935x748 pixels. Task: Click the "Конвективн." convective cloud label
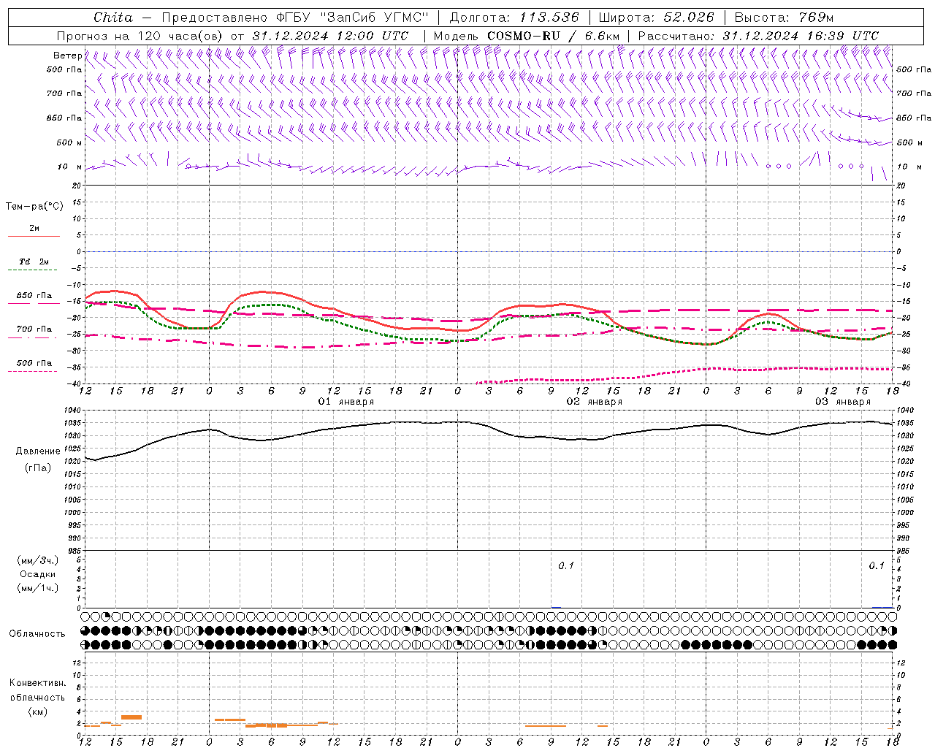pyautogui.click(x=37, y=683)
